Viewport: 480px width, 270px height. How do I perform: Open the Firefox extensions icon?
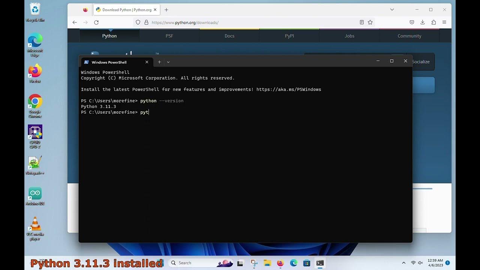tap(433, 22)
